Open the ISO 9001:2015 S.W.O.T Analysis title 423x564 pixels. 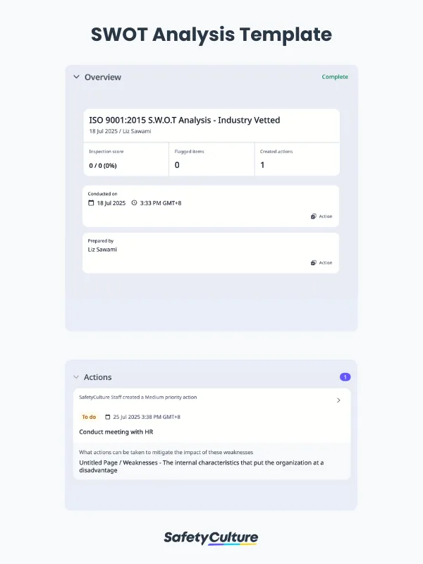[184, 121]
